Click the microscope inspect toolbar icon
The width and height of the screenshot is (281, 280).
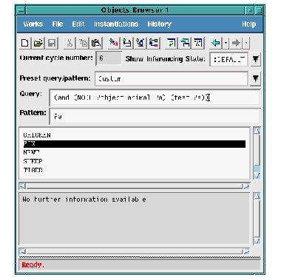point(140,43)
